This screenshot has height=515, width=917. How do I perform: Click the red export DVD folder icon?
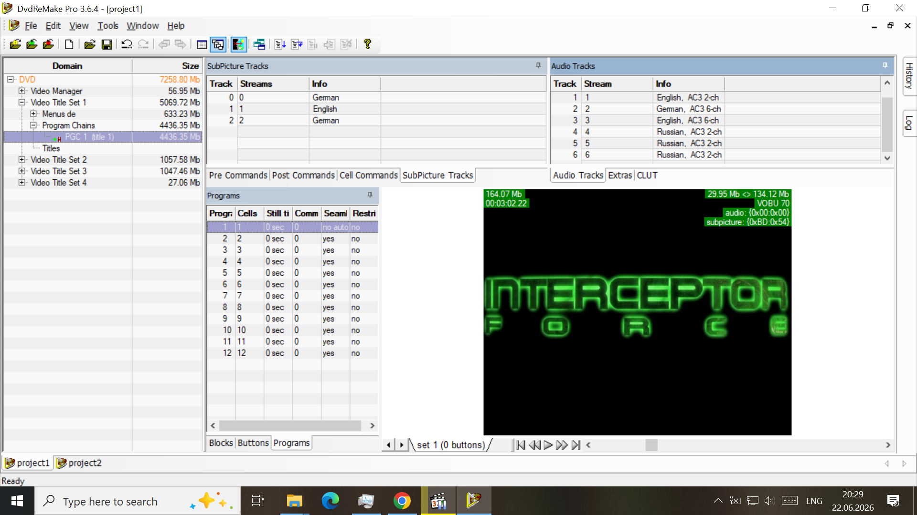(x=48, y=44)
